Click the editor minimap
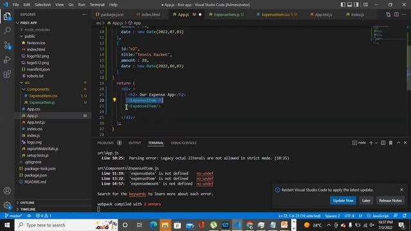 (388, 35)
